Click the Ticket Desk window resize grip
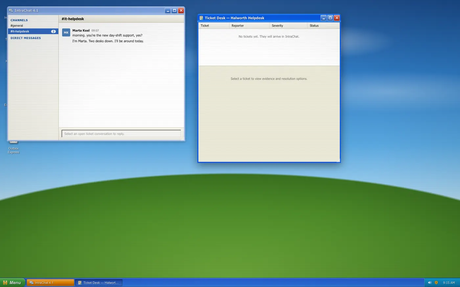460x287 pixels. click(338, 160)
